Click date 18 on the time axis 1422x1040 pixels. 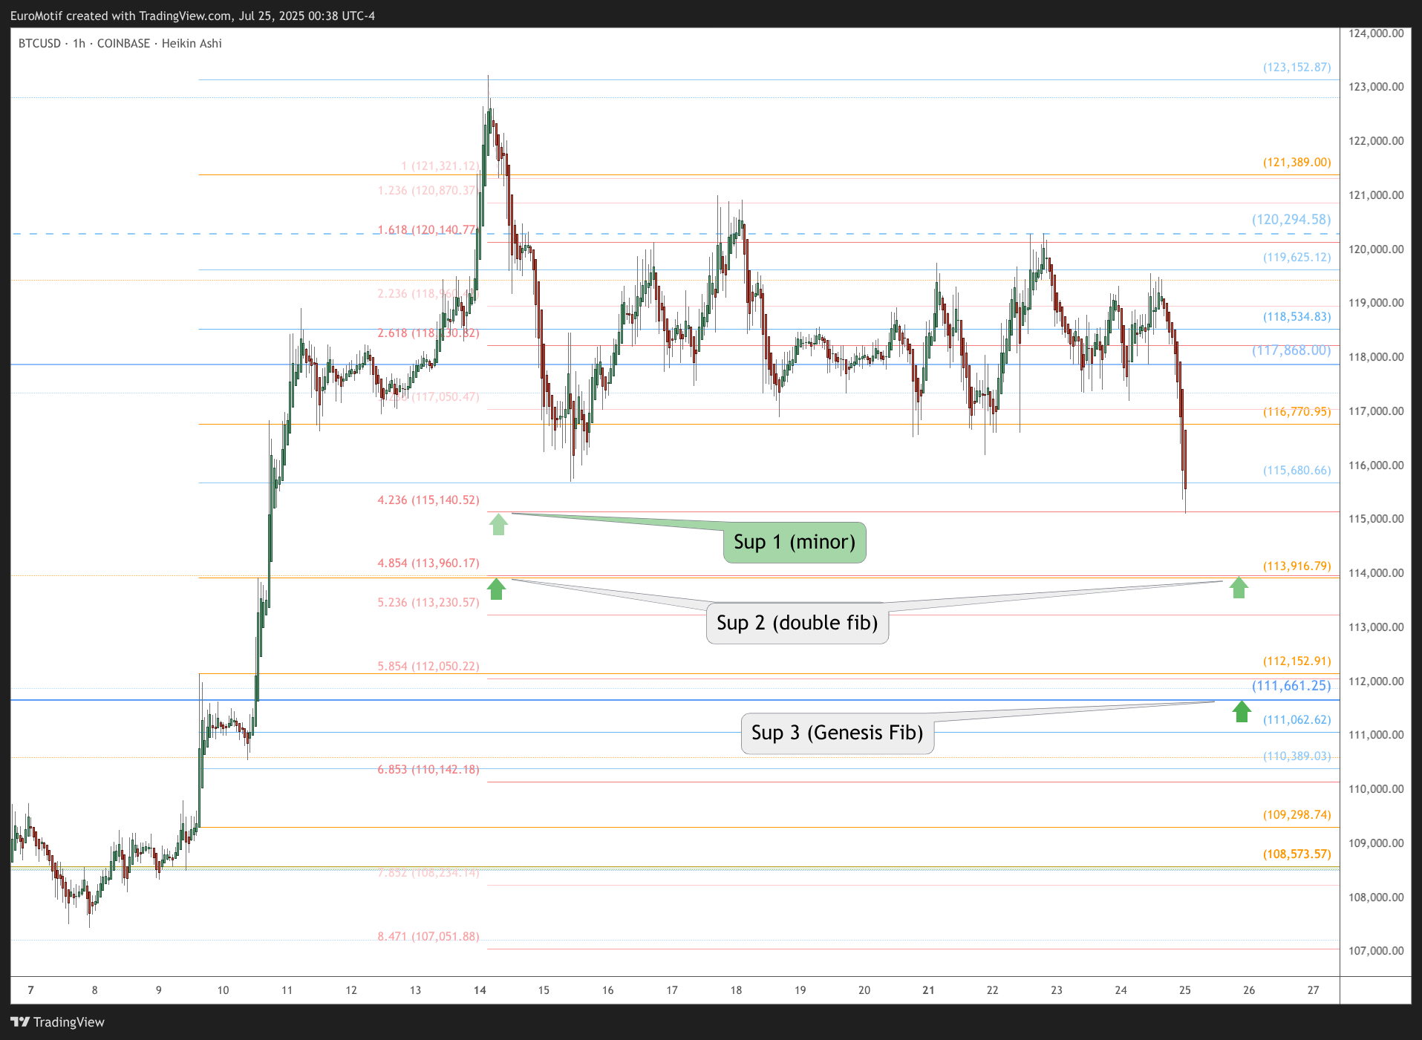point(736,990)
